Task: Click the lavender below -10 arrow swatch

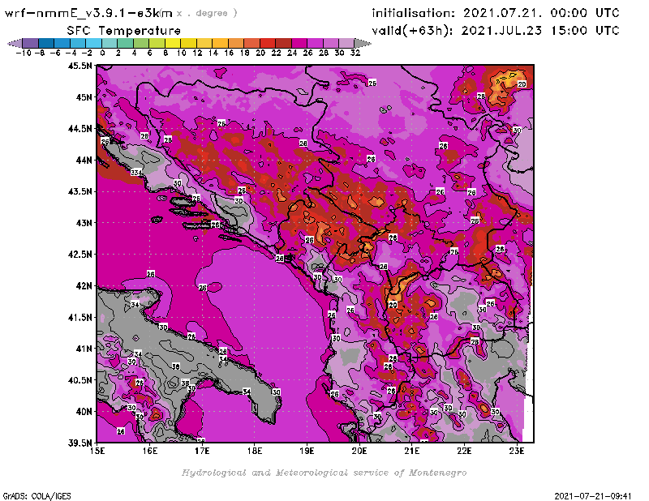Action: (x=15, y=43)
